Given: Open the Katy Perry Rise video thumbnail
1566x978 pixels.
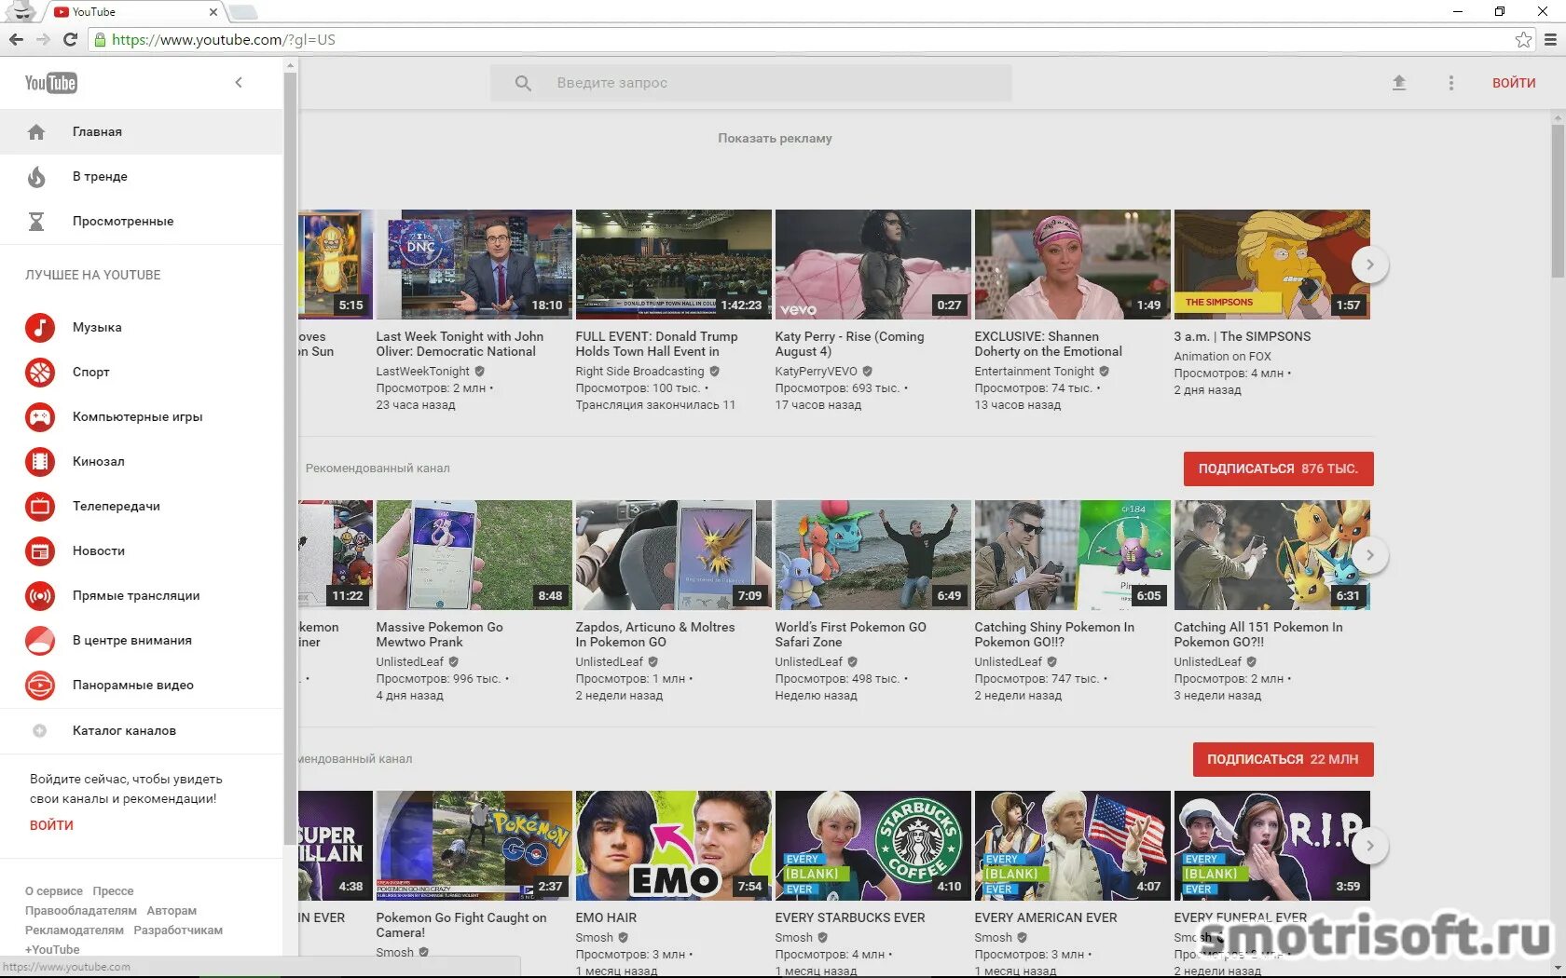Looking at the screenshot, I should [x=873, y=265].
